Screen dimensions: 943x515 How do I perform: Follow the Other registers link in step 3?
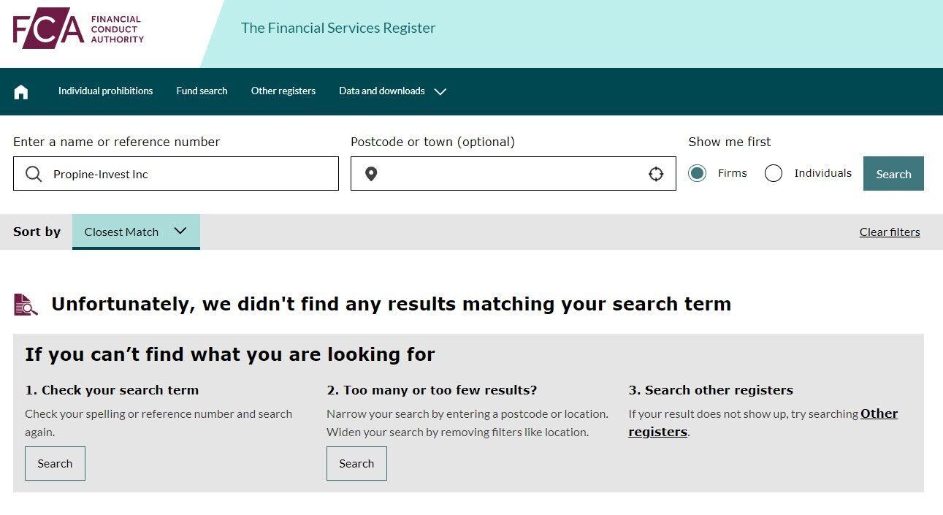763,422
